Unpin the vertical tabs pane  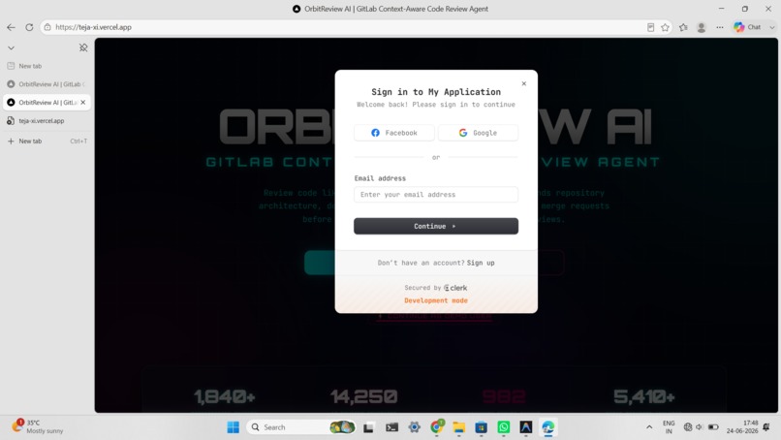[x=83, y=47]
